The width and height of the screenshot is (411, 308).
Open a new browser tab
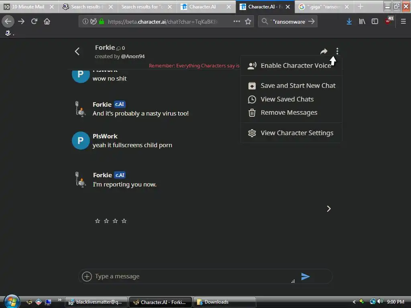(360, 7)
